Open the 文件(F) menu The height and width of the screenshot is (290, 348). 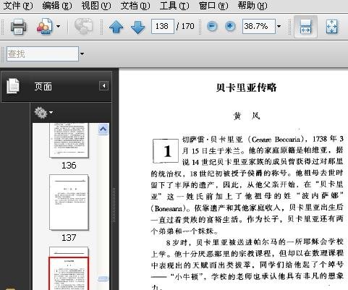18,6
